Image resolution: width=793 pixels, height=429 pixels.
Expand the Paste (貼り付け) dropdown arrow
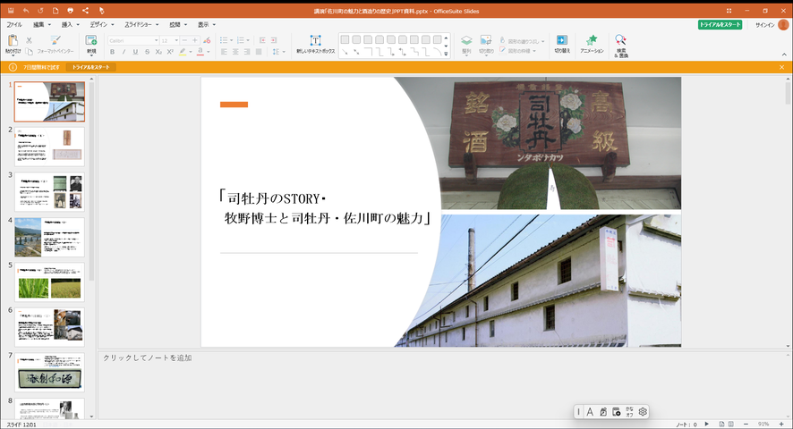coord(13,55)
